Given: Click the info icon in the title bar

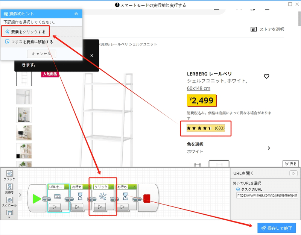Looking at the screenshot, I should [x=117, y=5].
